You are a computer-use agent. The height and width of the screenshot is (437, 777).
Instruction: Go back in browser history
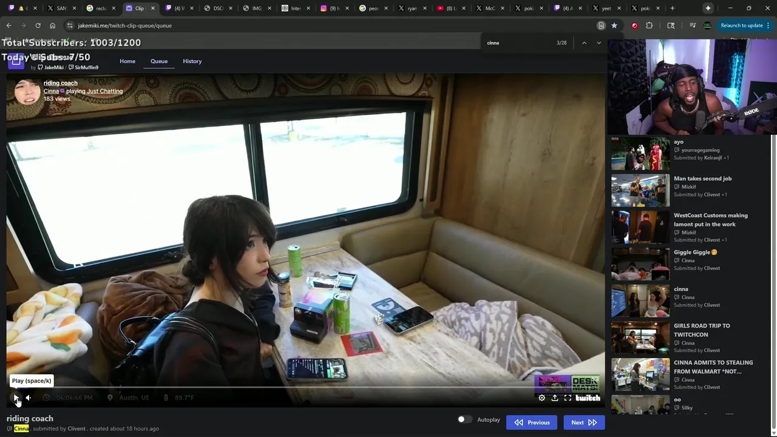(x=8, y=25)
